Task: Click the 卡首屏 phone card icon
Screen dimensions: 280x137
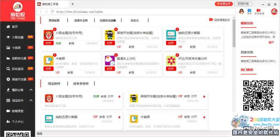Action: [49, 61]
